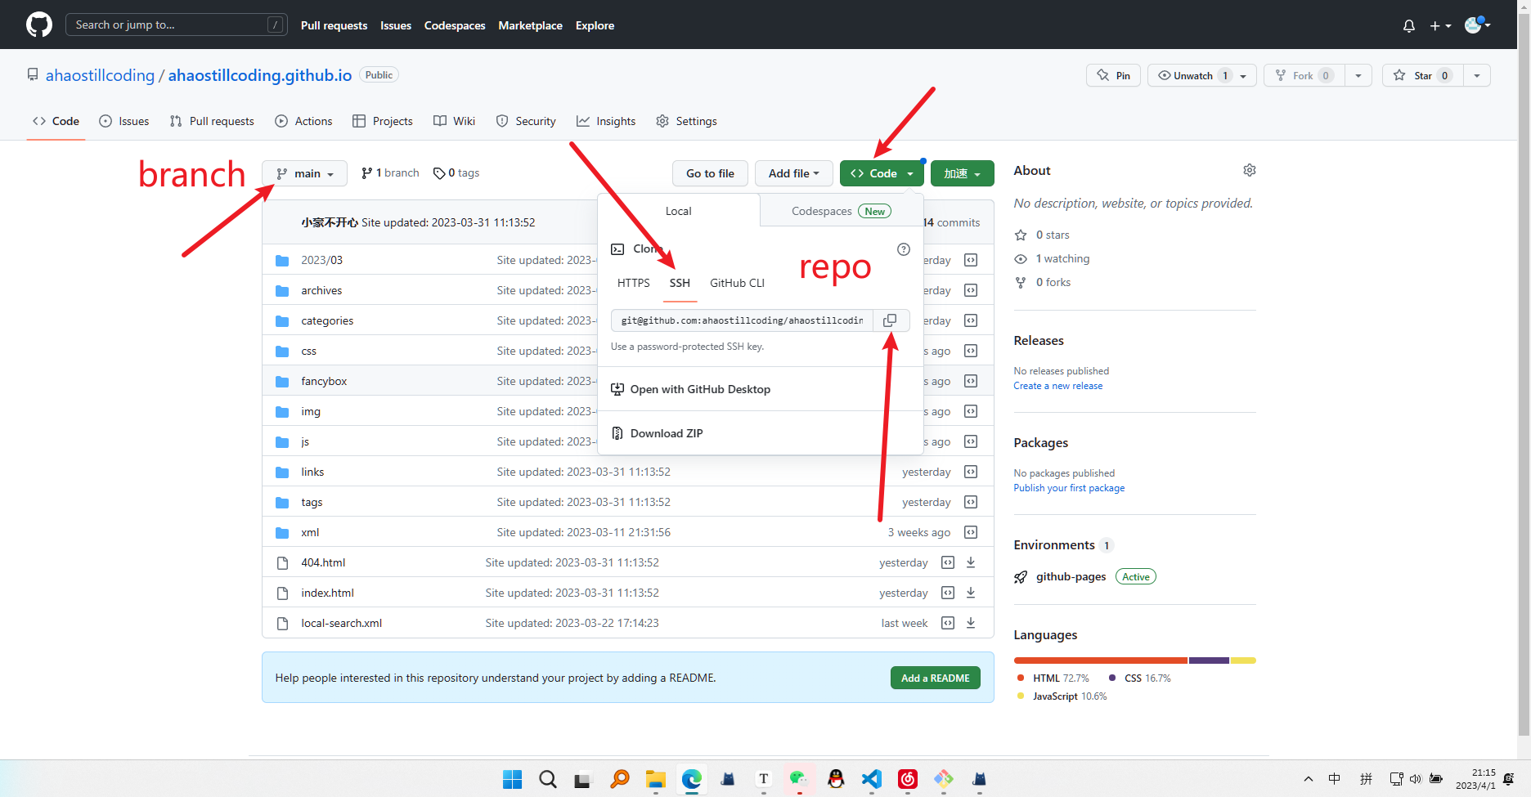Click Add a README button
Screen dimensions: 1531x797
click(935, 678)
